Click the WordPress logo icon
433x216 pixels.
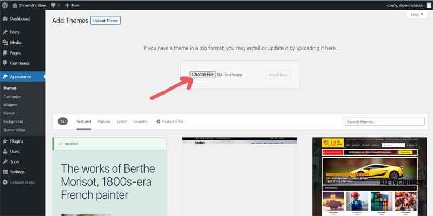(5, 5)
